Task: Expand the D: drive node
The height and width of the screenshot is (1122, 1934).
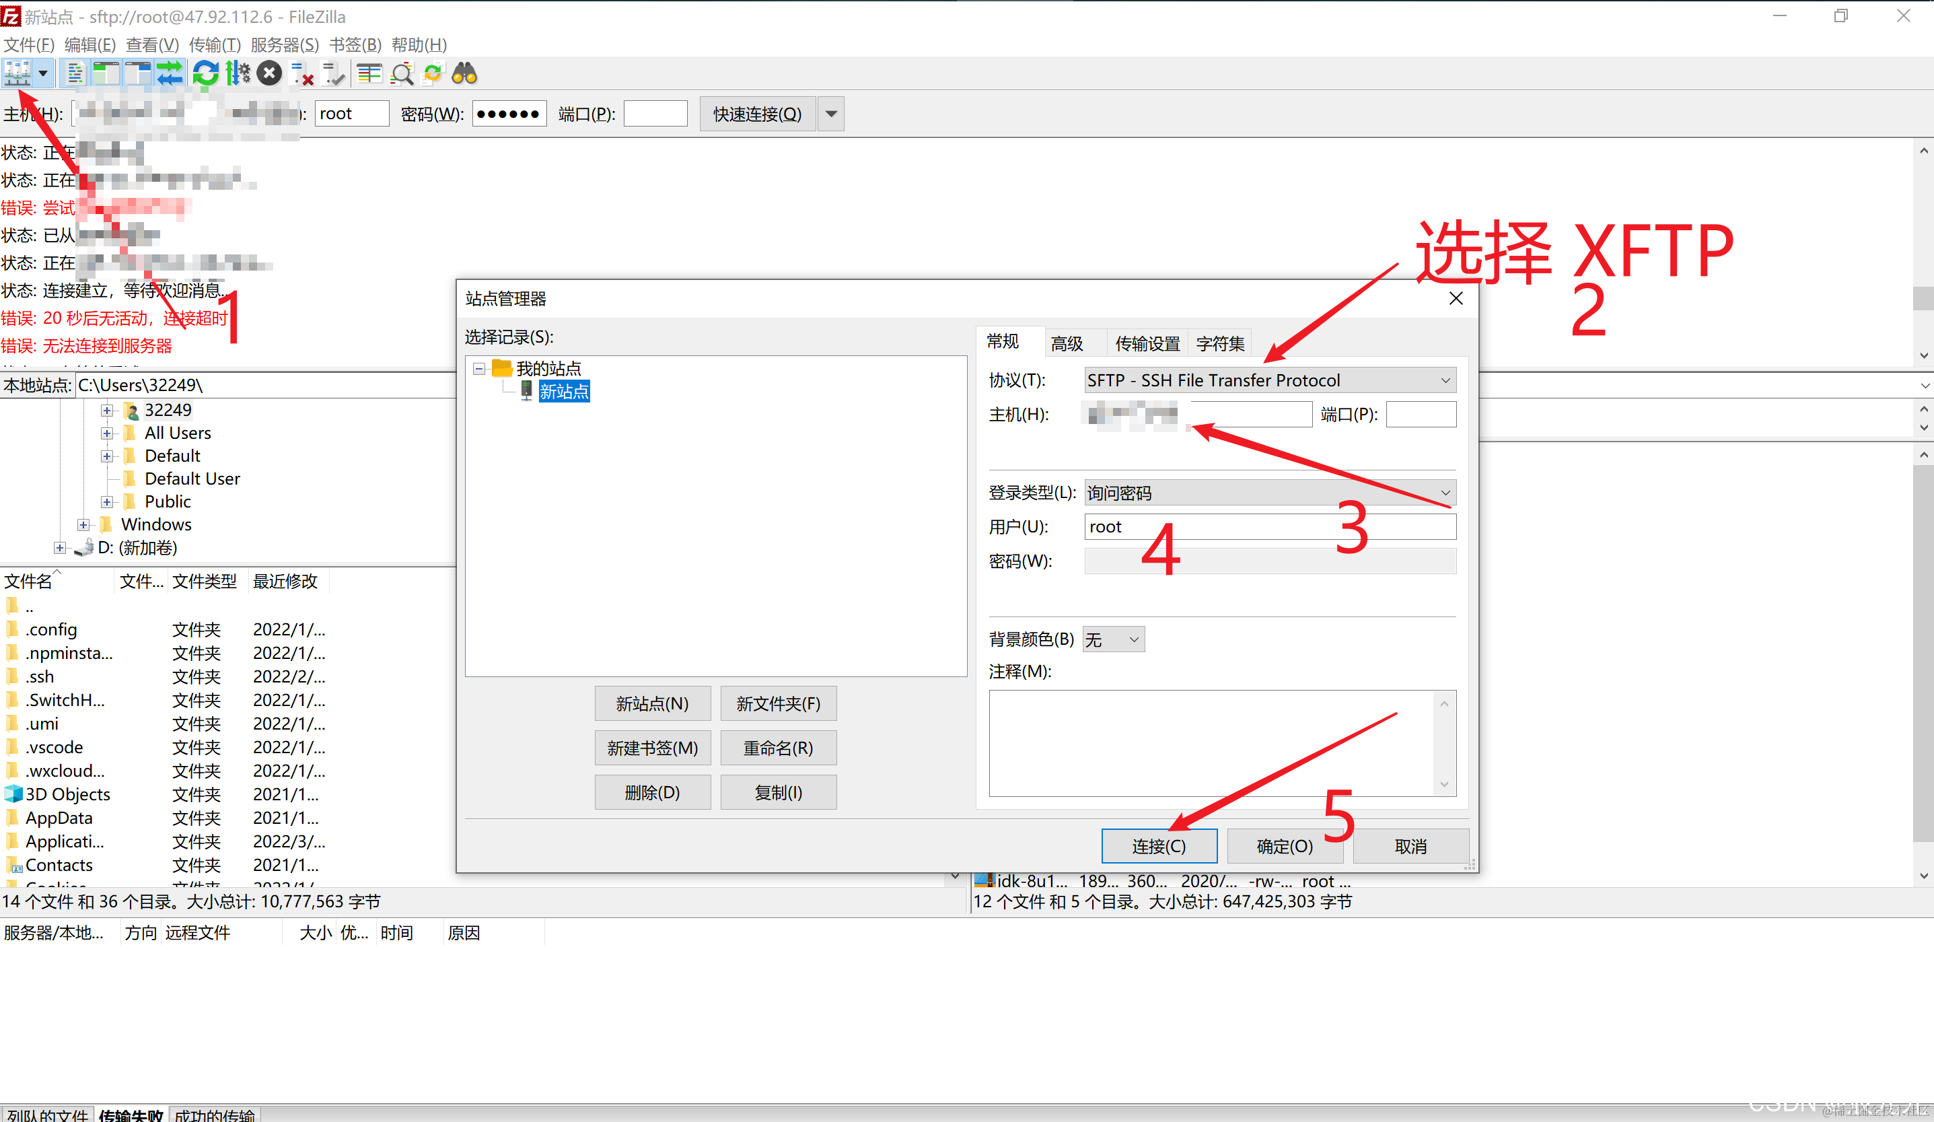Action: pyautogui.click(x=59, y=548)
